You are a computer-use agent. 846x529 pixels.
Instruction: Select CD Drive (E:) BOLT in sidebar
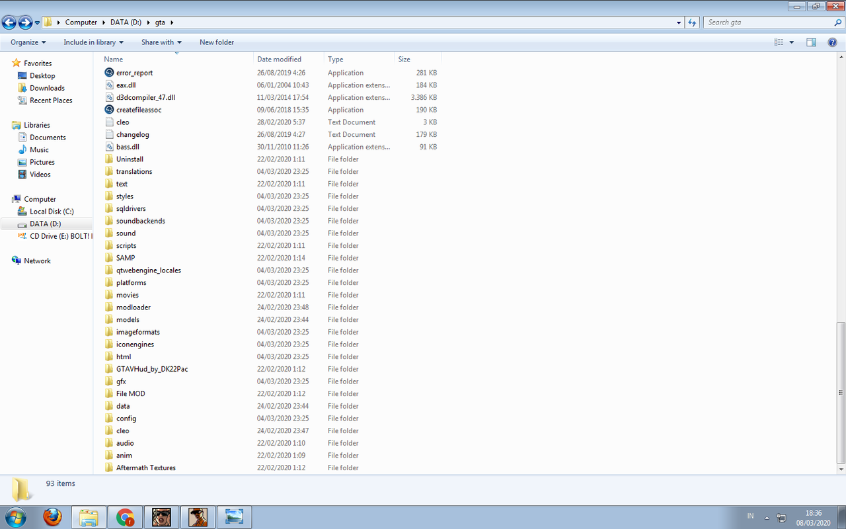60,236
